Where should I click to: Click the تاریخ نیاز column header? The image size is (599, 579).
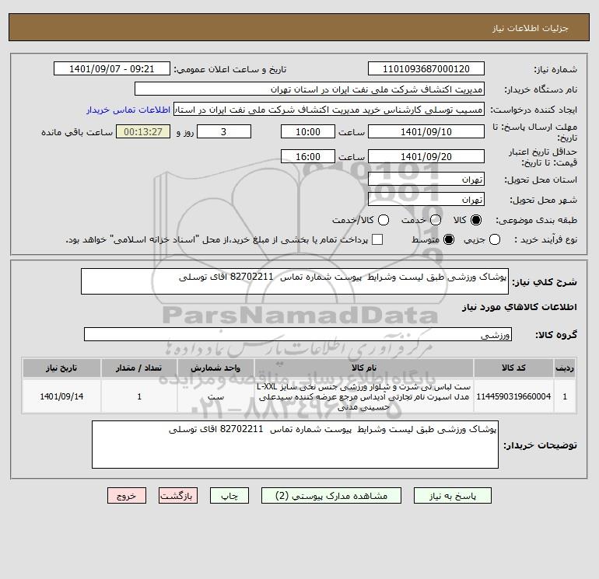[61, 368]
